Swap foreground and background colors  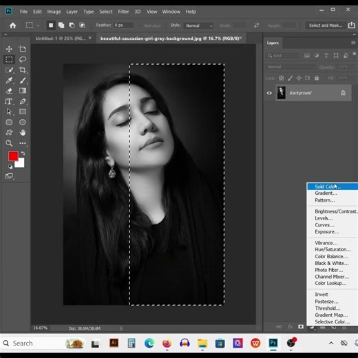tap(23, 153)
